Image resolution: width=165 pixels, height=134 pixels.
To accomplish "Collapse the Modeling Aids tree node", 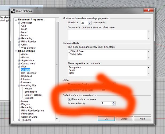I will click(x=19, y=85).
